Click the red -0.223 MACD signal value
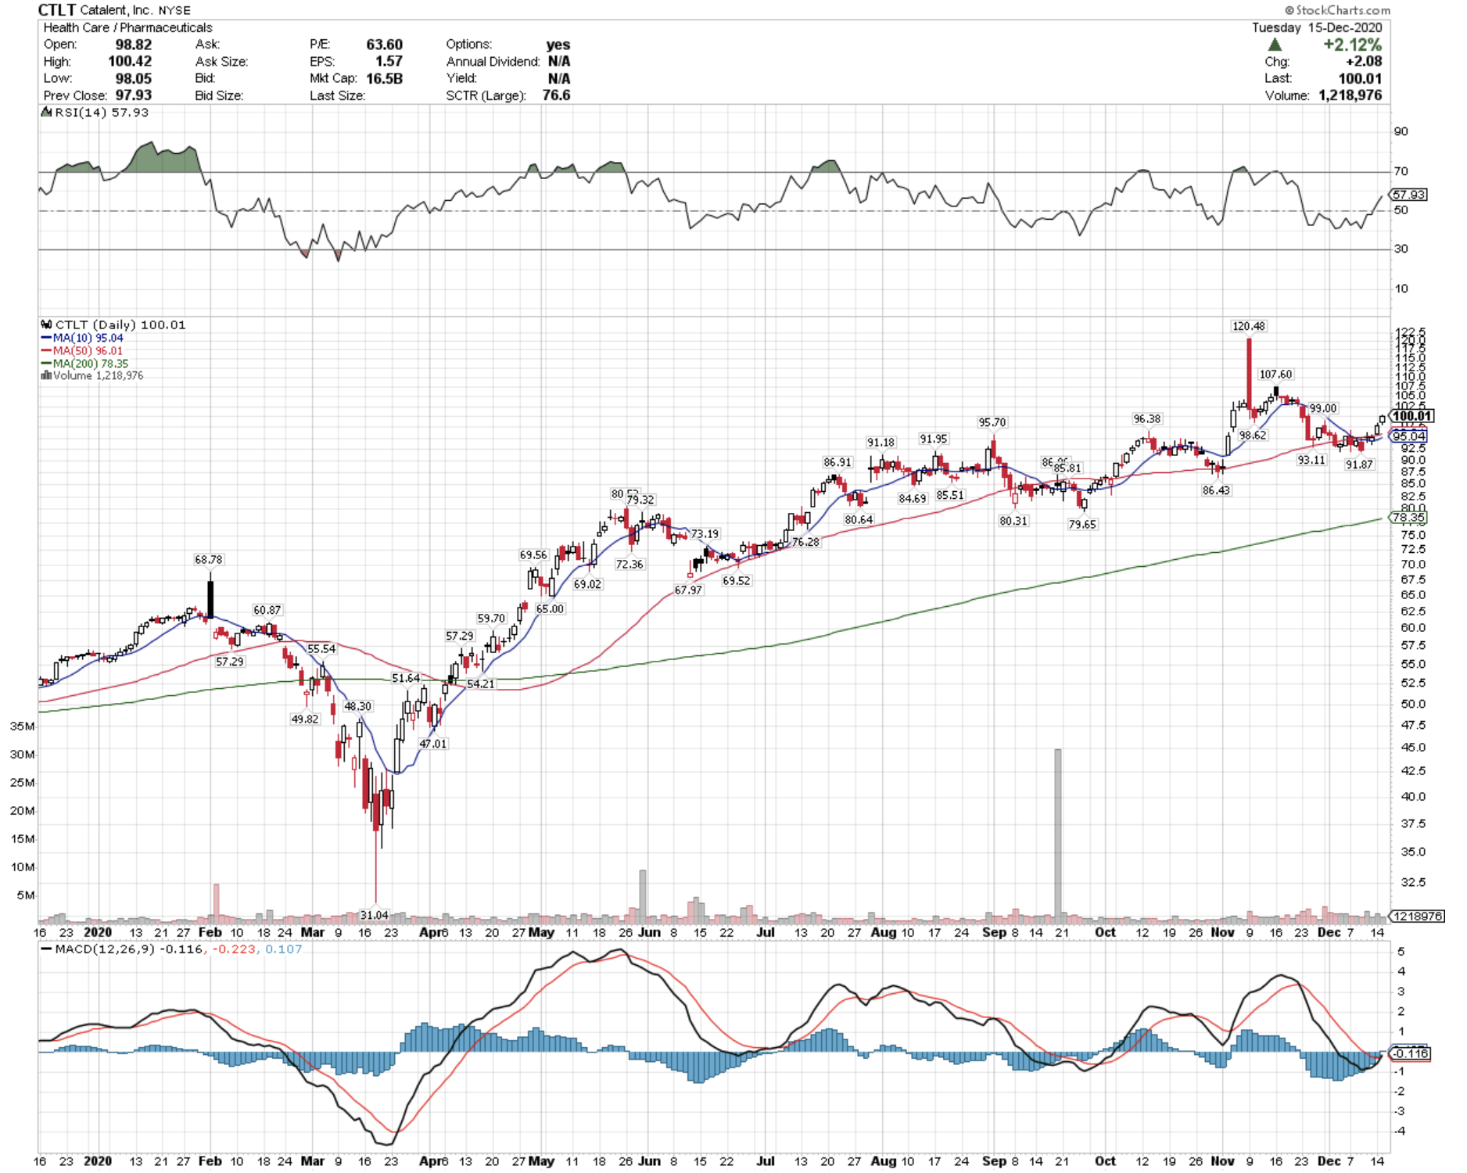 (235, 949)
